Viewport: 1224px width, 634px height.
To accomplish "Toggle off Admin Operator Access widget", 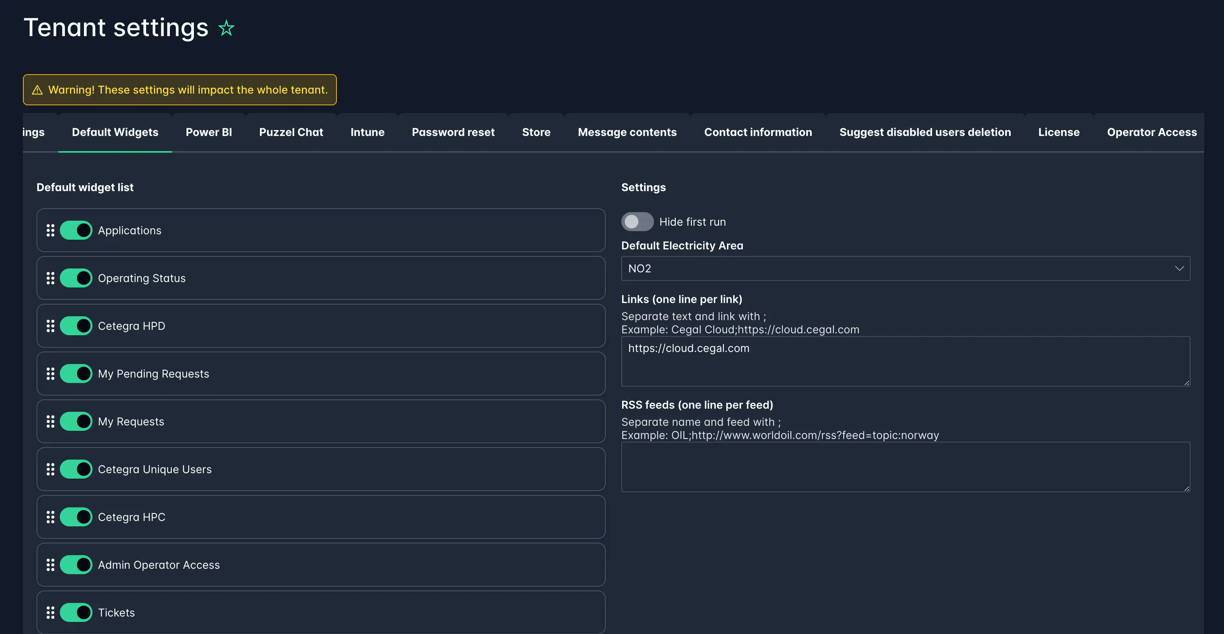I will (76, 565).
